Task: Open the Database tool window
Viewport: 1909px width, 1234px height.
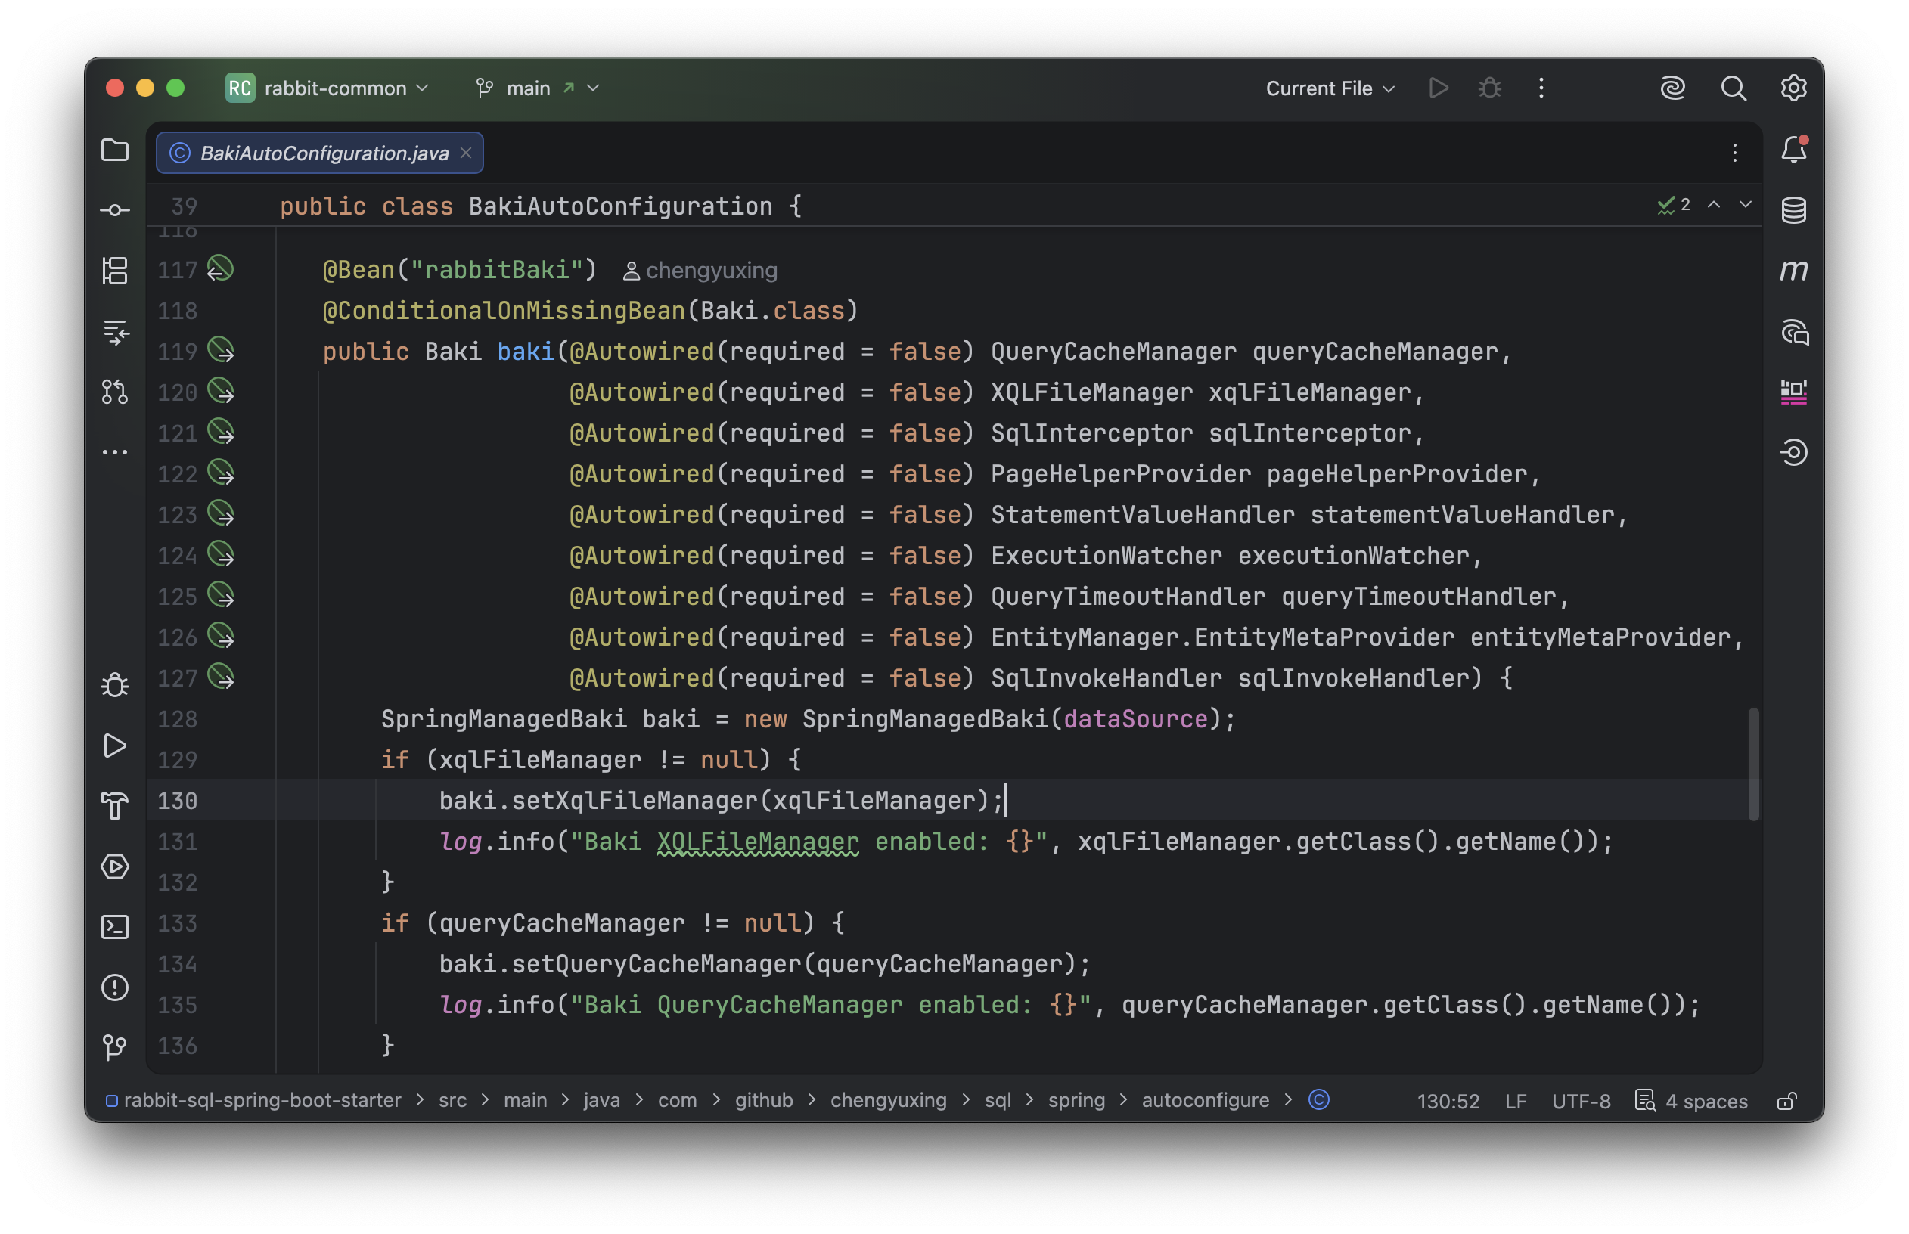Action: click(1794, 209)
